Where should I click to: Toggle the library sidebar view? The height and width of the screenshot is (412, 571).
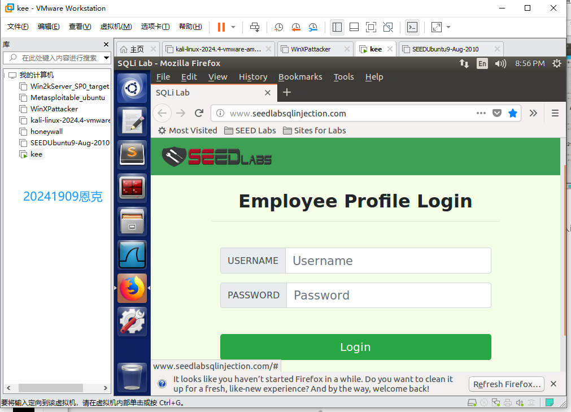click(337, 27)
